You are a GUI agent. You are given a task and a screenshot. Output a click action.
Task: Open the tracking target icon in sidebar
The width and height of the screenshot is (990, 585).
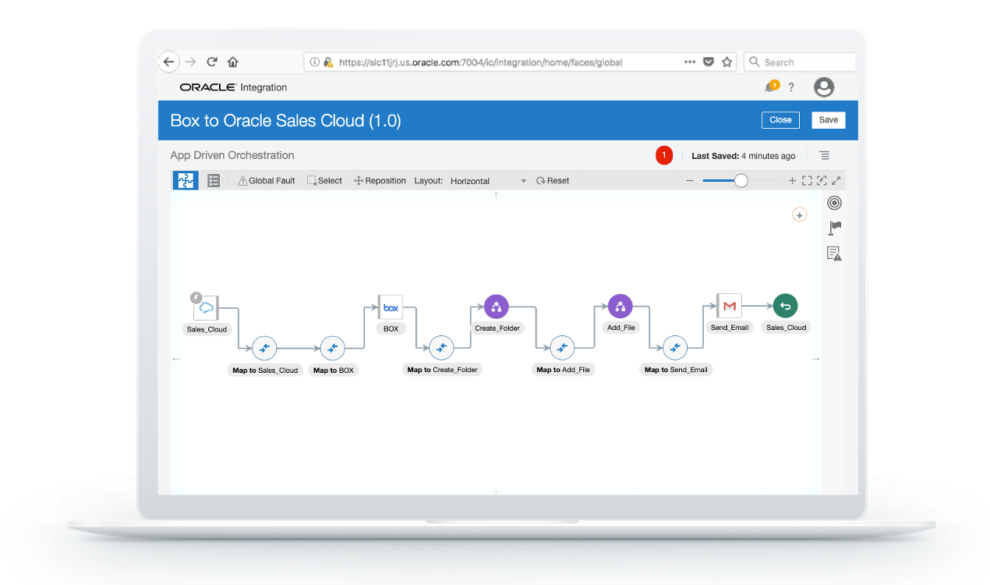(x=834, y=203)
